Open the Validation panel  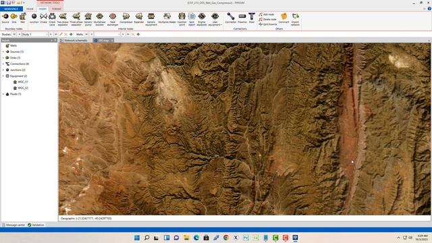tap(36, 225)
